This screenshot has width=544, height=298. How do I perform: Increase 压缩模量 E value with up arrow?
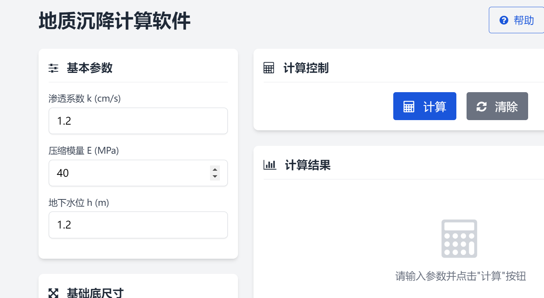tap(215, 170)
